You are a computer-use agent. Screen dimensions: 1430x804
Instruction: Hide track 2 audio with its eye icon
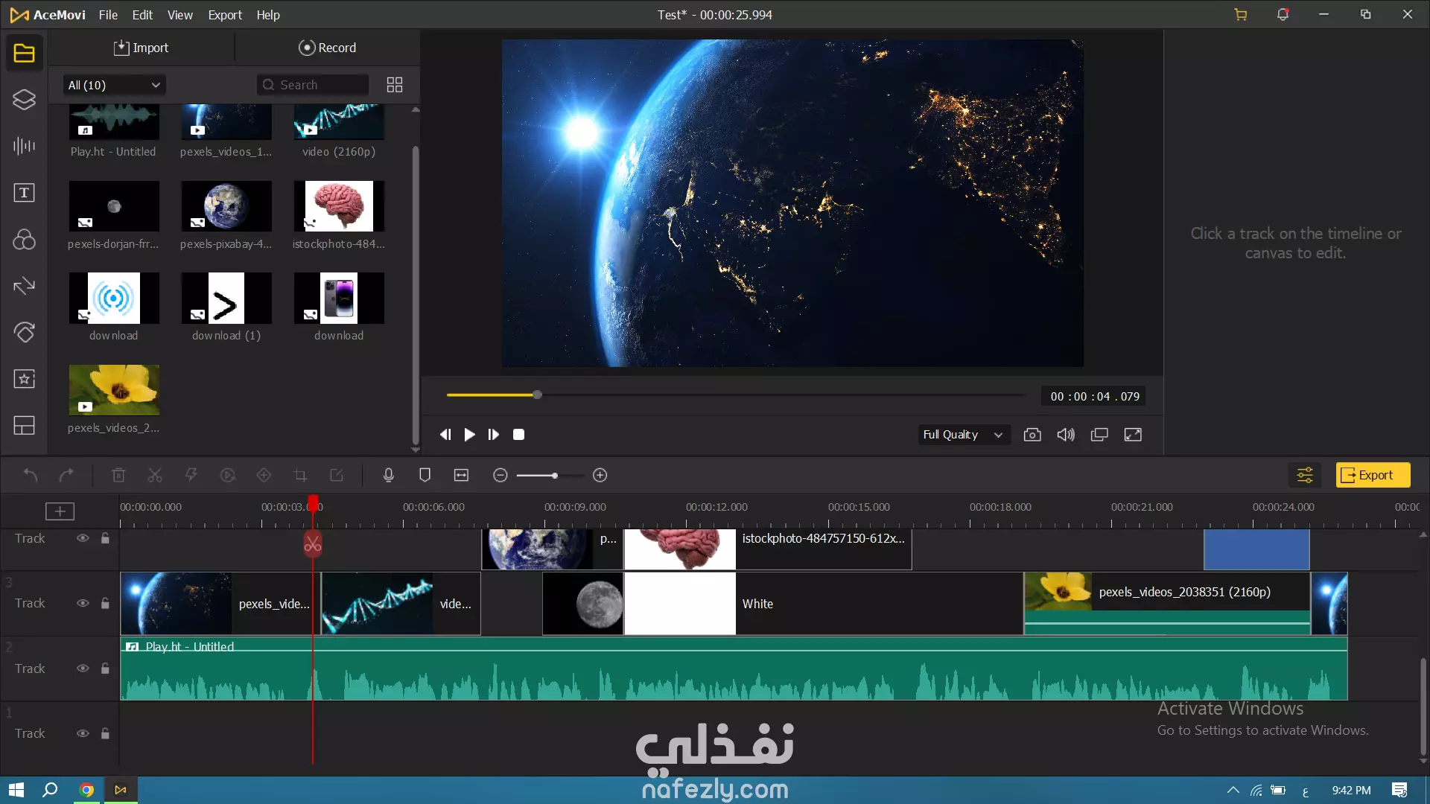(83, 669)
